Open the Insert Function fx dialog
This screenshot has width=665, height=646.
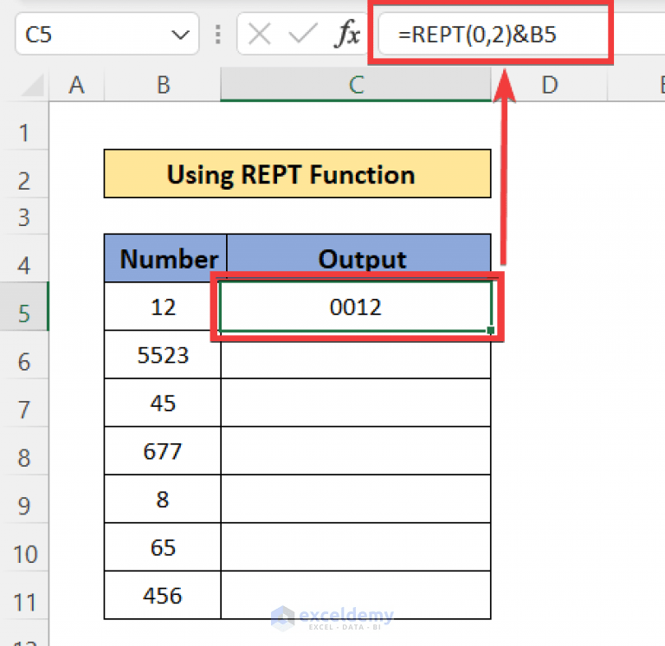coord(347,34)
